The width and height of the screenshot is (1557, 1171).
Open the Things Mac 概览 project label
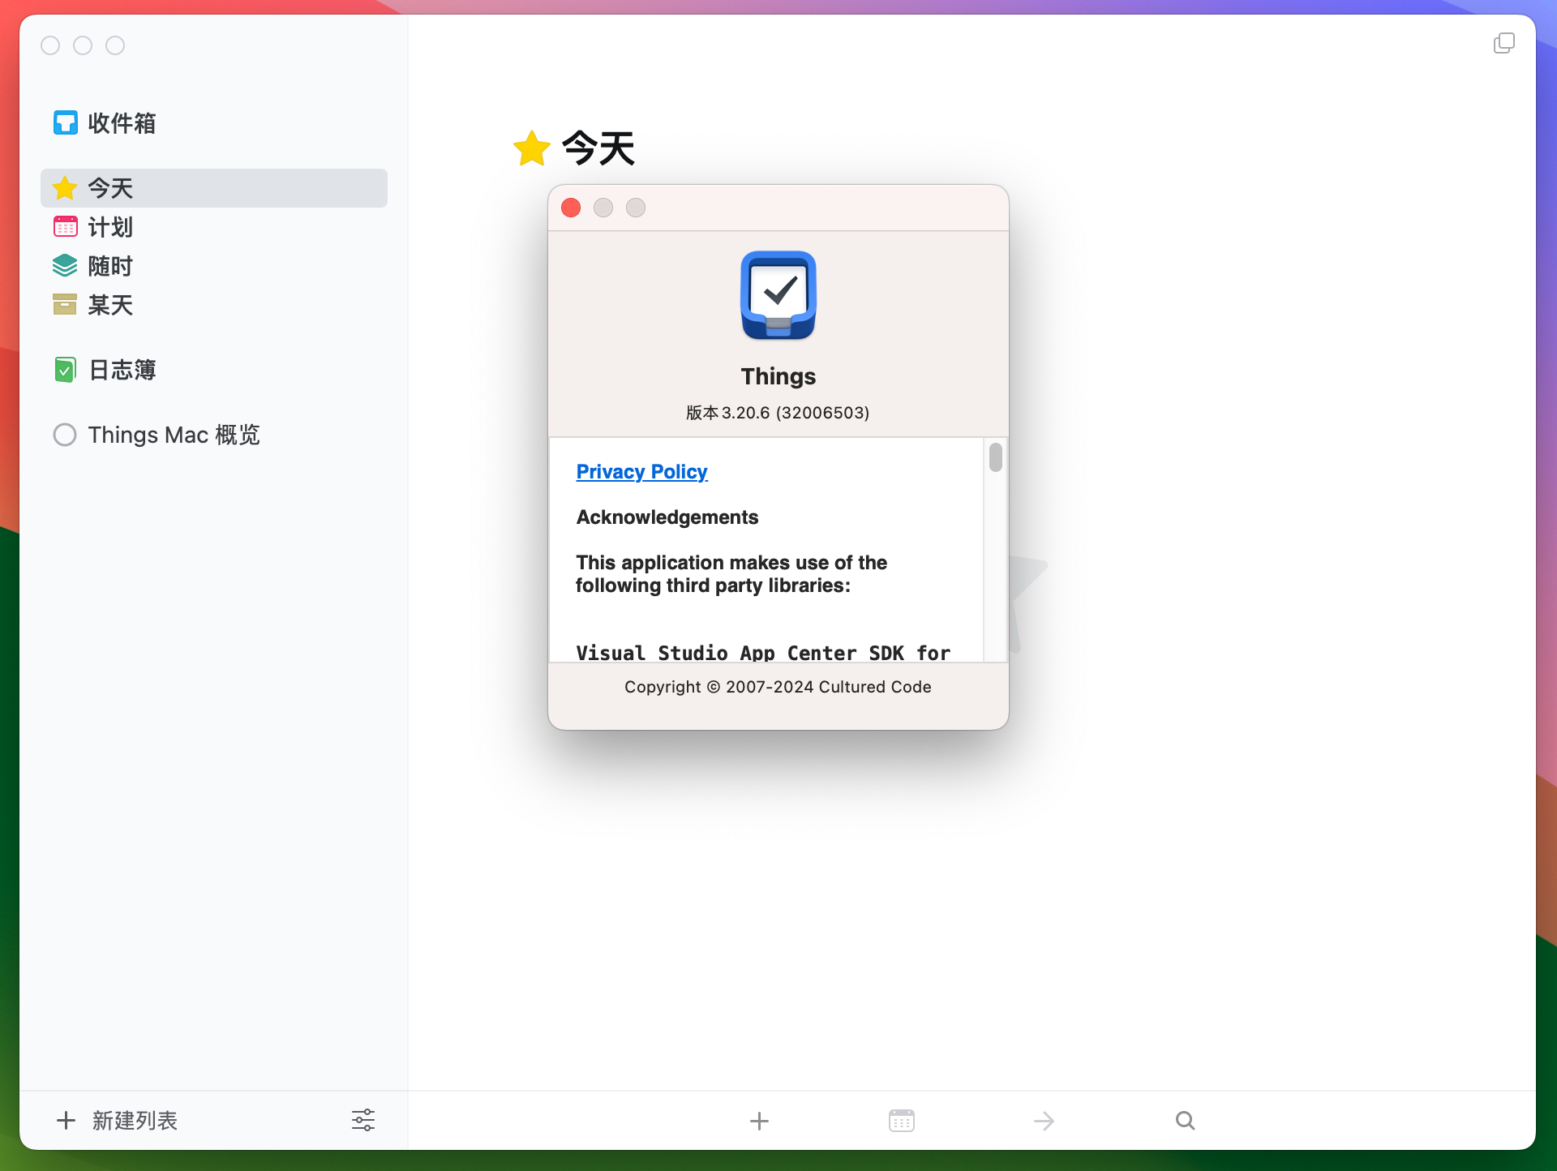[174, 435]
